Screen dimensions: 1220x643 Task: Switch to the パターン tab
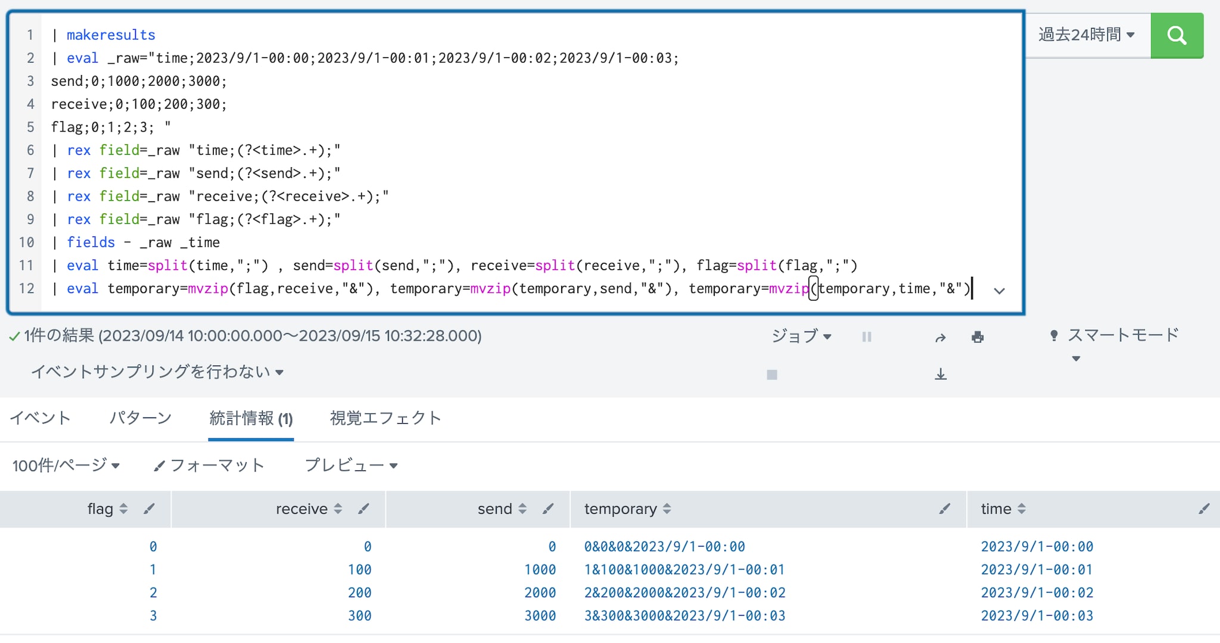pyautogui.click(x=141, y=418)
